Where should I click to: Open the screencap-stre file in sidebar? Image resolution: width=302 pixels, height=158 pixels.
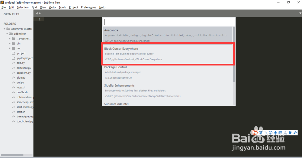coord(25,102)
